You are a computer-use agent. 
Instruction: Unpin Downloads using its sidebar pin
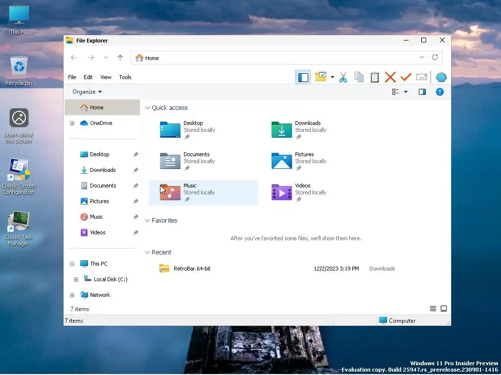click(x=136, y=170)
